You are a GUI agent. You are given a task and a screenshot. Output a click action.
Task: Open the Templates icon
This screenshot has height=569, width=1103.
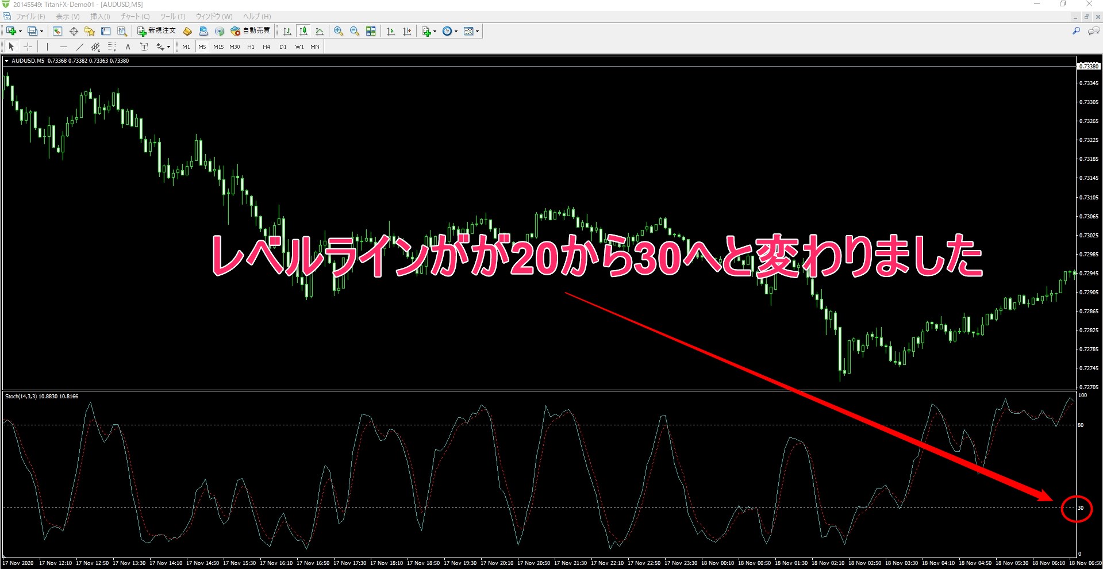tap(468, 31)
